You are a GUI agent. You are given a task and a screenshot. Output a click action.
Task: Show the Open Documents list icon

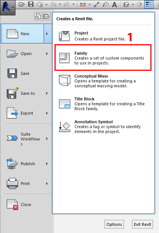coord(46,16)
